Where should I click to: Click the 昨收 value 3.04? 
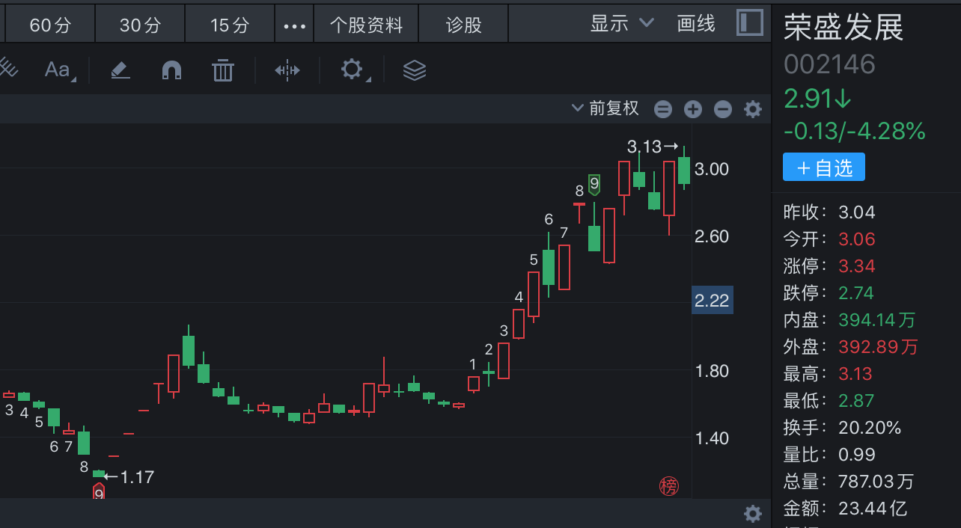(857, 212)
